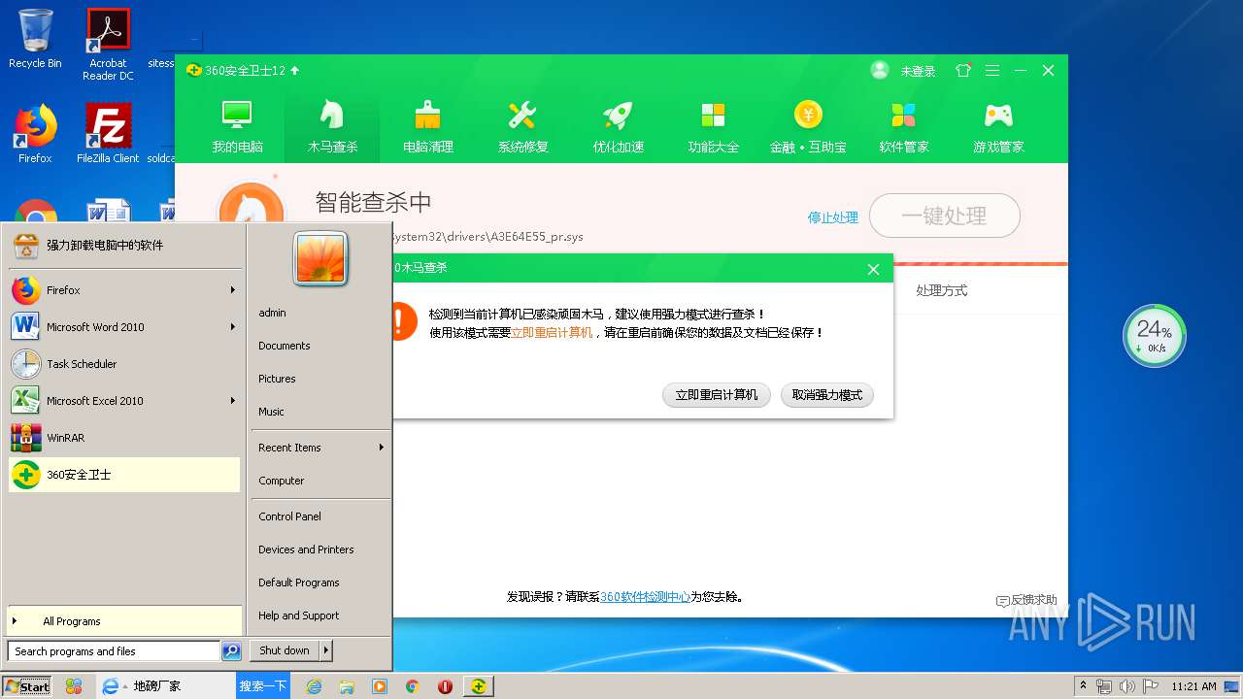This screenshot has width=1243, height=699.
Task: Expand All Programs list
Action: (125, 621)
